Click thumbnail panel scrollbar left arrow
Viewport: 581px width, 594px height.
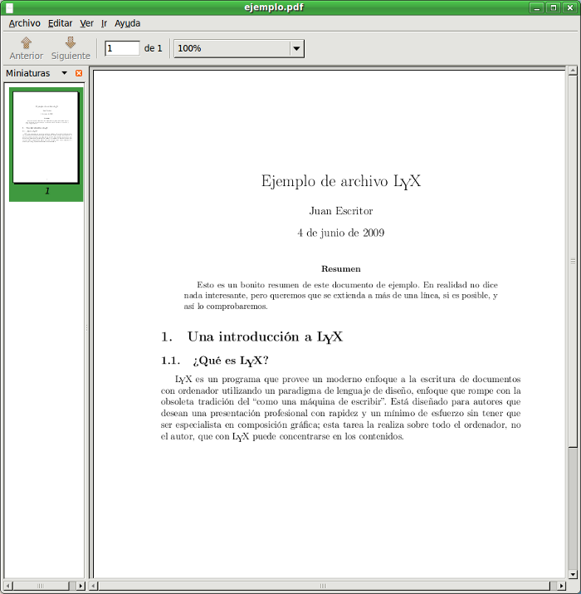point(8,586)
